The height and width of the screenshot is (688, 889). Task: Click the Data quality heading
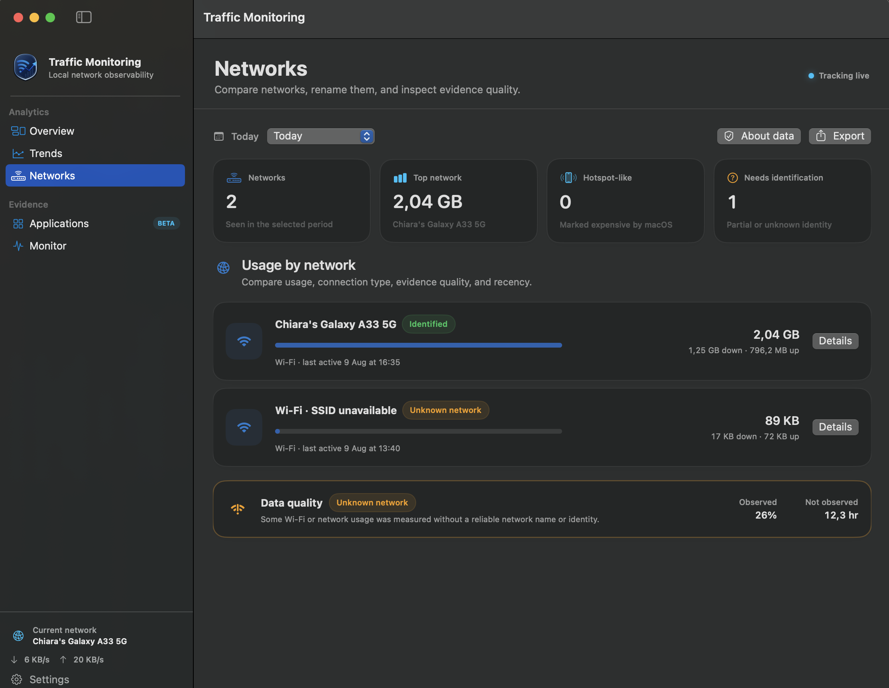pyautogui.click(x=291, y=503)
